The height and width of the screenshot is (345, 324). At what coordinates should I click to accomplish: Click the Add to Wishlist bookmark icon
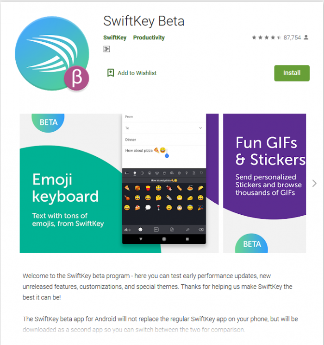click(111, 73)
